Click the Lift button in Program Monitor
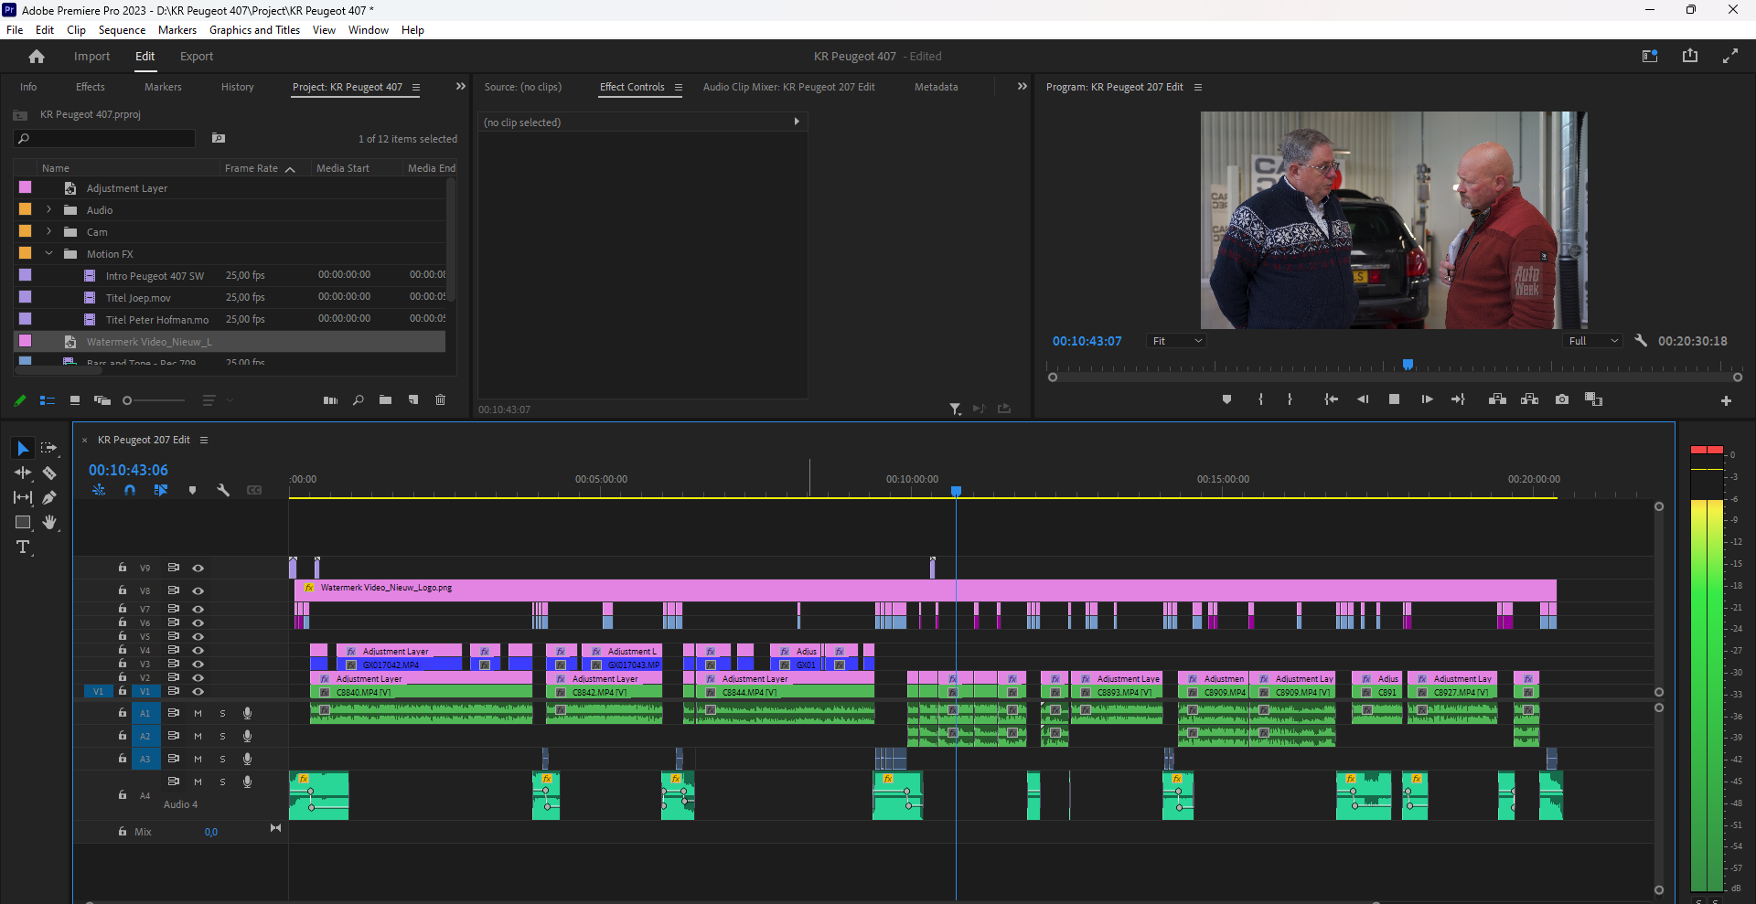The image size is (1756, 904). (1497, 399)
